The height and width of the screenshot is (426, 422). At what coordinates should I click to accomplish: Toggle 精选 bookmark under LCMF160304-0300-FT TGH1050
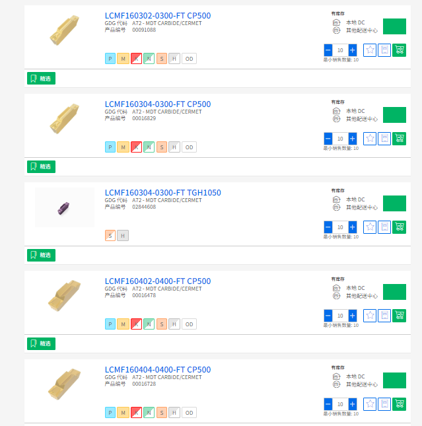pos(41,255)
